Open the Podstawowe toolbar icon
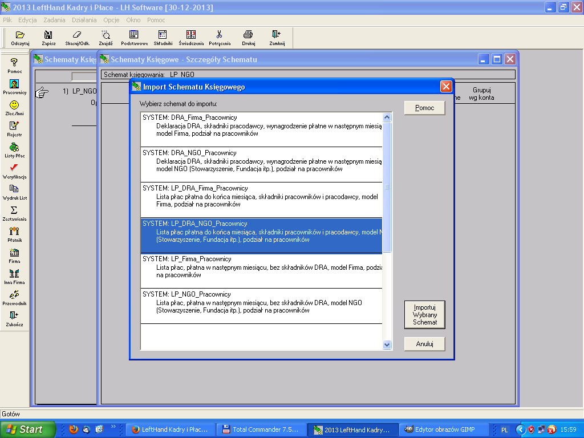 (134, 38)
